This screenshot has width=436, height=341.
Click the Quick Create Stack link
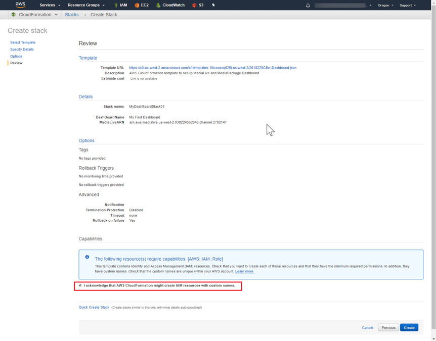coord(94,307)
